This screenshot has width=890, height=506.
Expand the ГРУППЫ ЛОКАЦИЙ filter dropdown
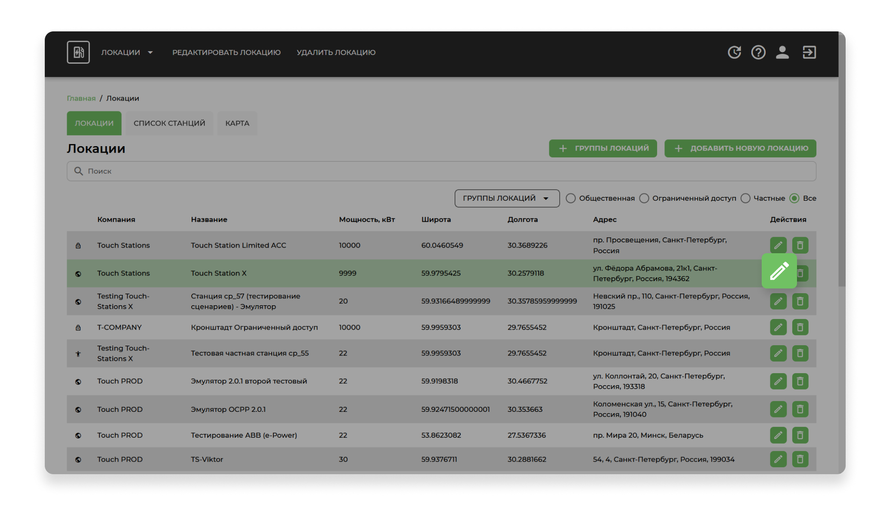pyautogui.click(x=507, y=198)
